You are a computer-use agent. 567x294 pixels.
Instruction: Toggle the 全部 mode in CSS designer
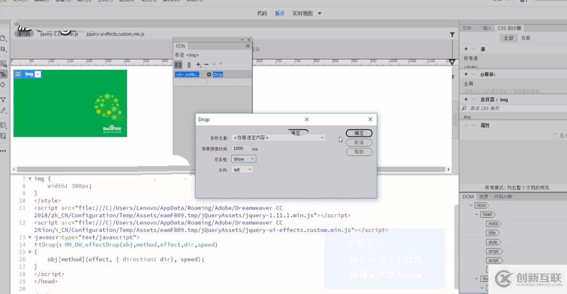(x=508, y=38)
